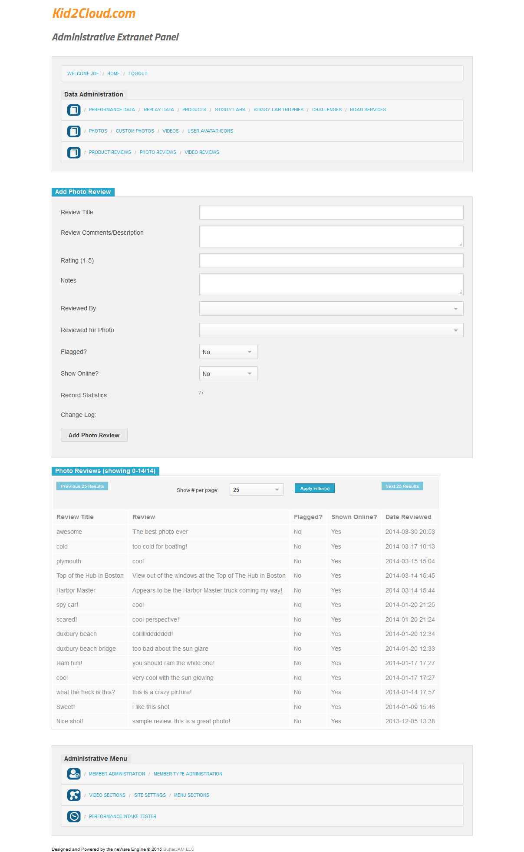Click the sections icon beside Video Sections
The width and height of the screenshot is (524, 852).
point(74,795)
